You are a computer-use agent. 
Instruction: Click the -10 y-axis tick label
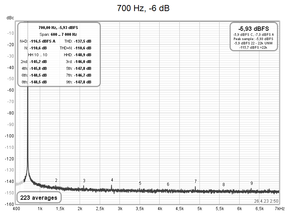click(x=10, y=33)
